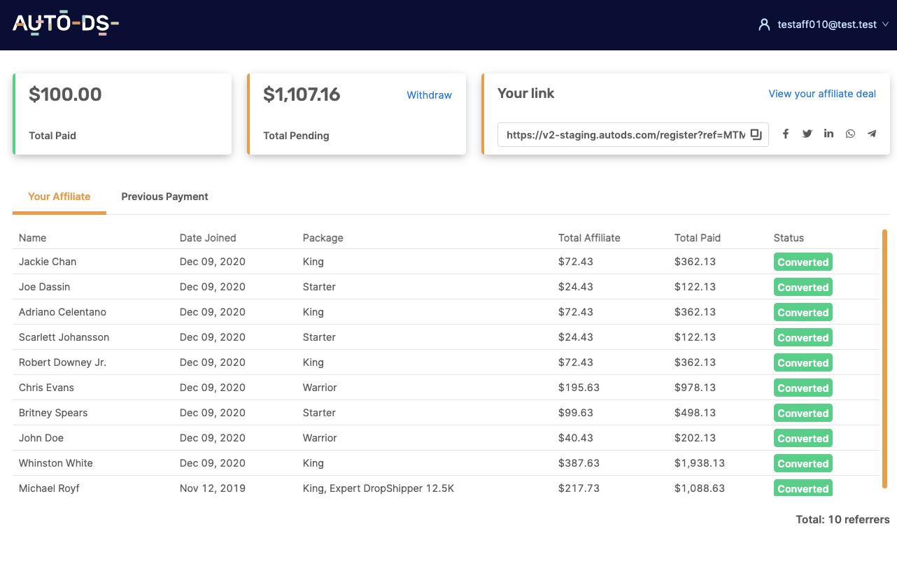Click King, Expert DropShipper 12.5K package
Image resolution: width=897 pixels, height=566 pixels.
tap(379, 488)
